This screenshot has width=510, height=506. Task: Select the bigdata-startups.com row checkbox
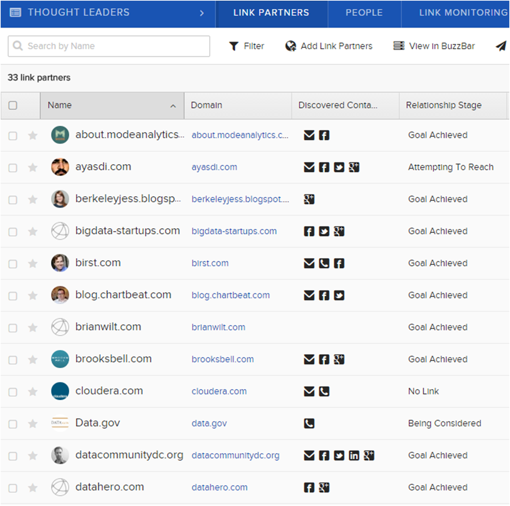(x=13, y=232)
